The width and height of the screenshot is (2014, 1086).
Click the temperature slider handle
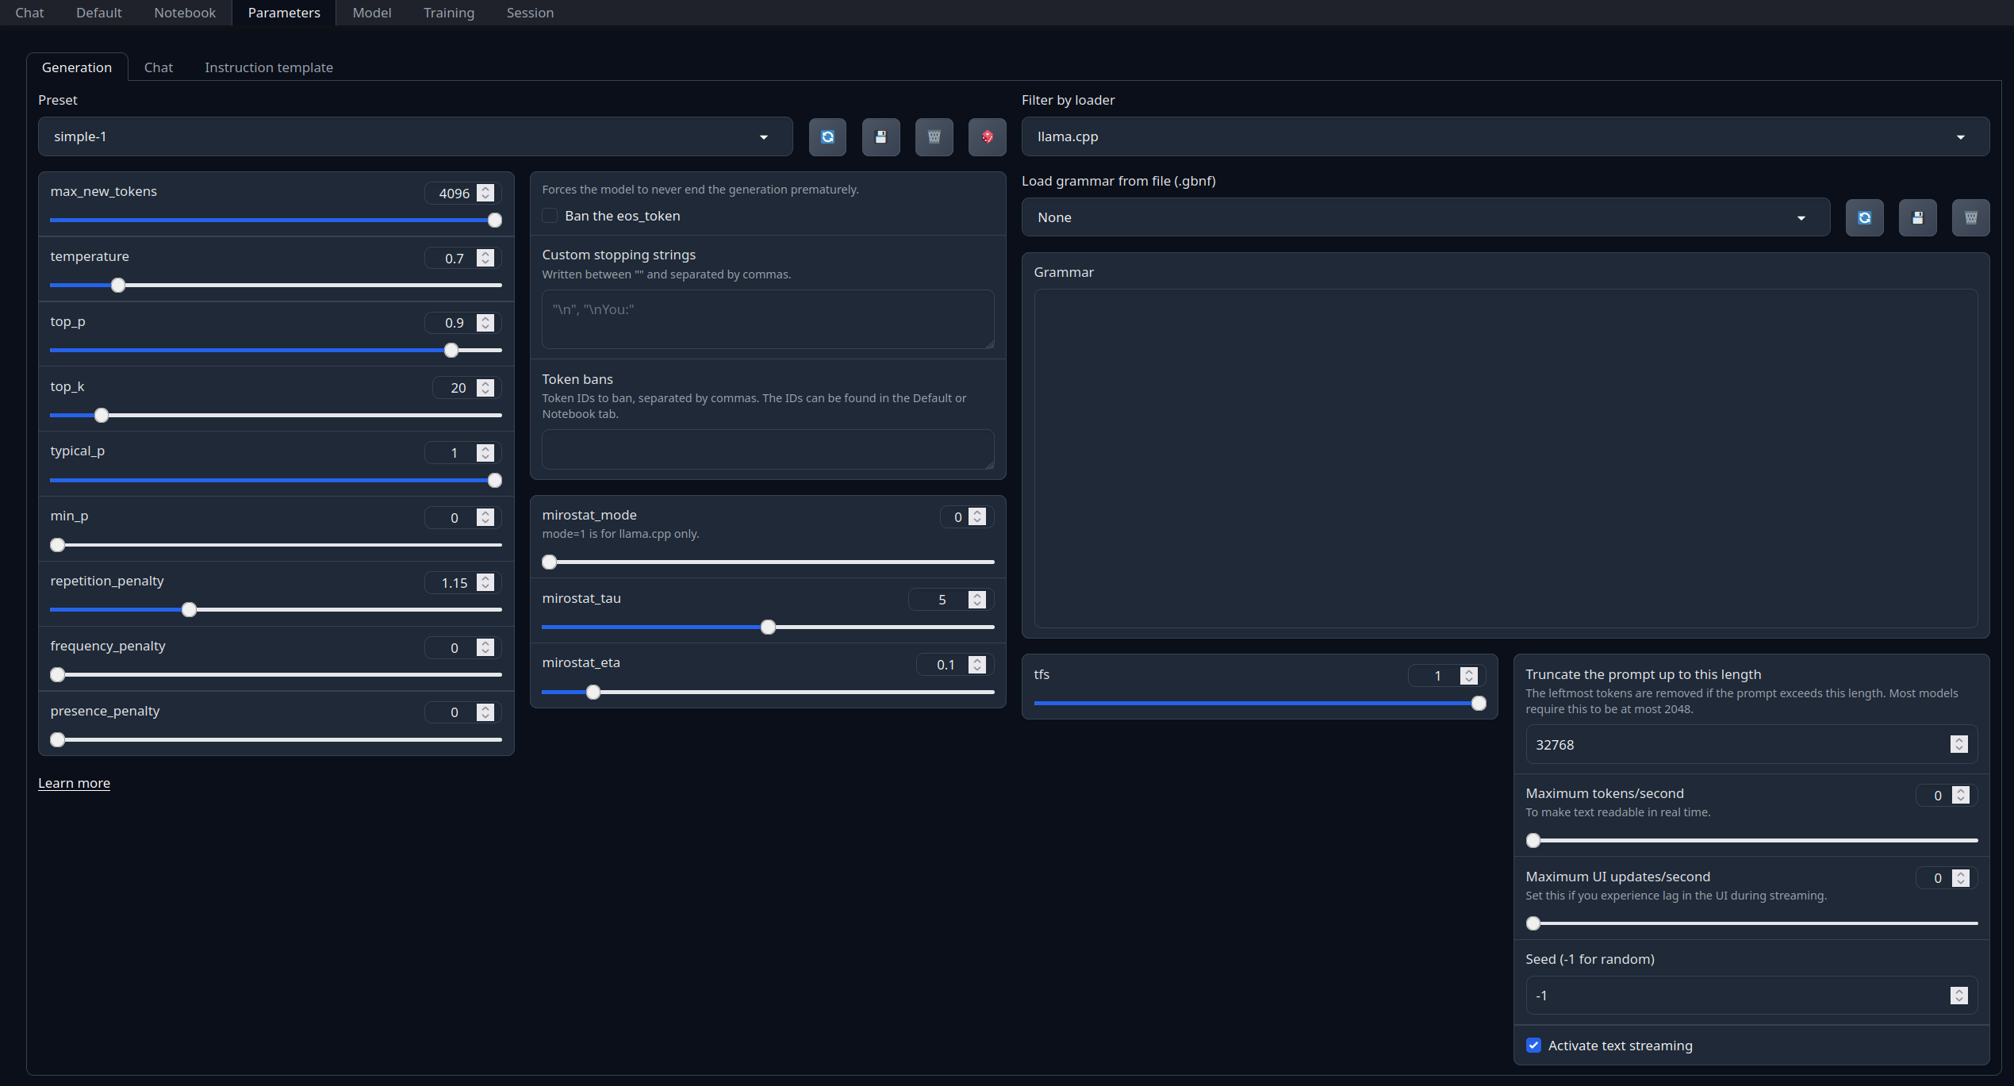click(x=118, y=286)
